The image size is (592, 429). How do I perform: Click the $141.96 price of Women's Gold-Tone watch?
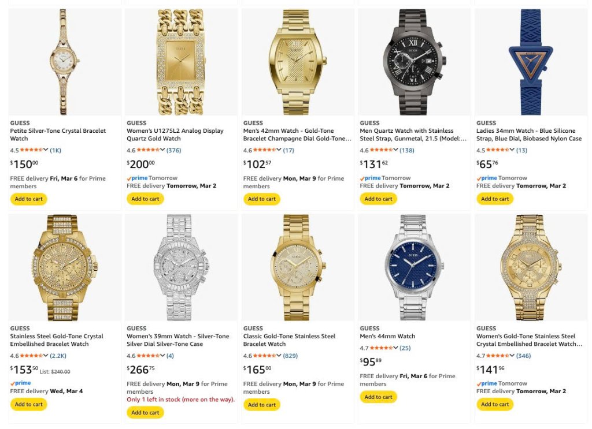490,369
